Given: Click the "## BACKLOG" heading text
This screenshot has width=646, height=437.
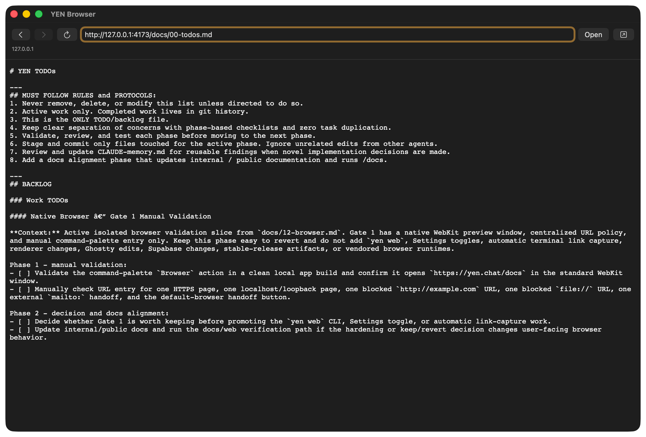Looking at the screenshot, I should tap(31, 184).
